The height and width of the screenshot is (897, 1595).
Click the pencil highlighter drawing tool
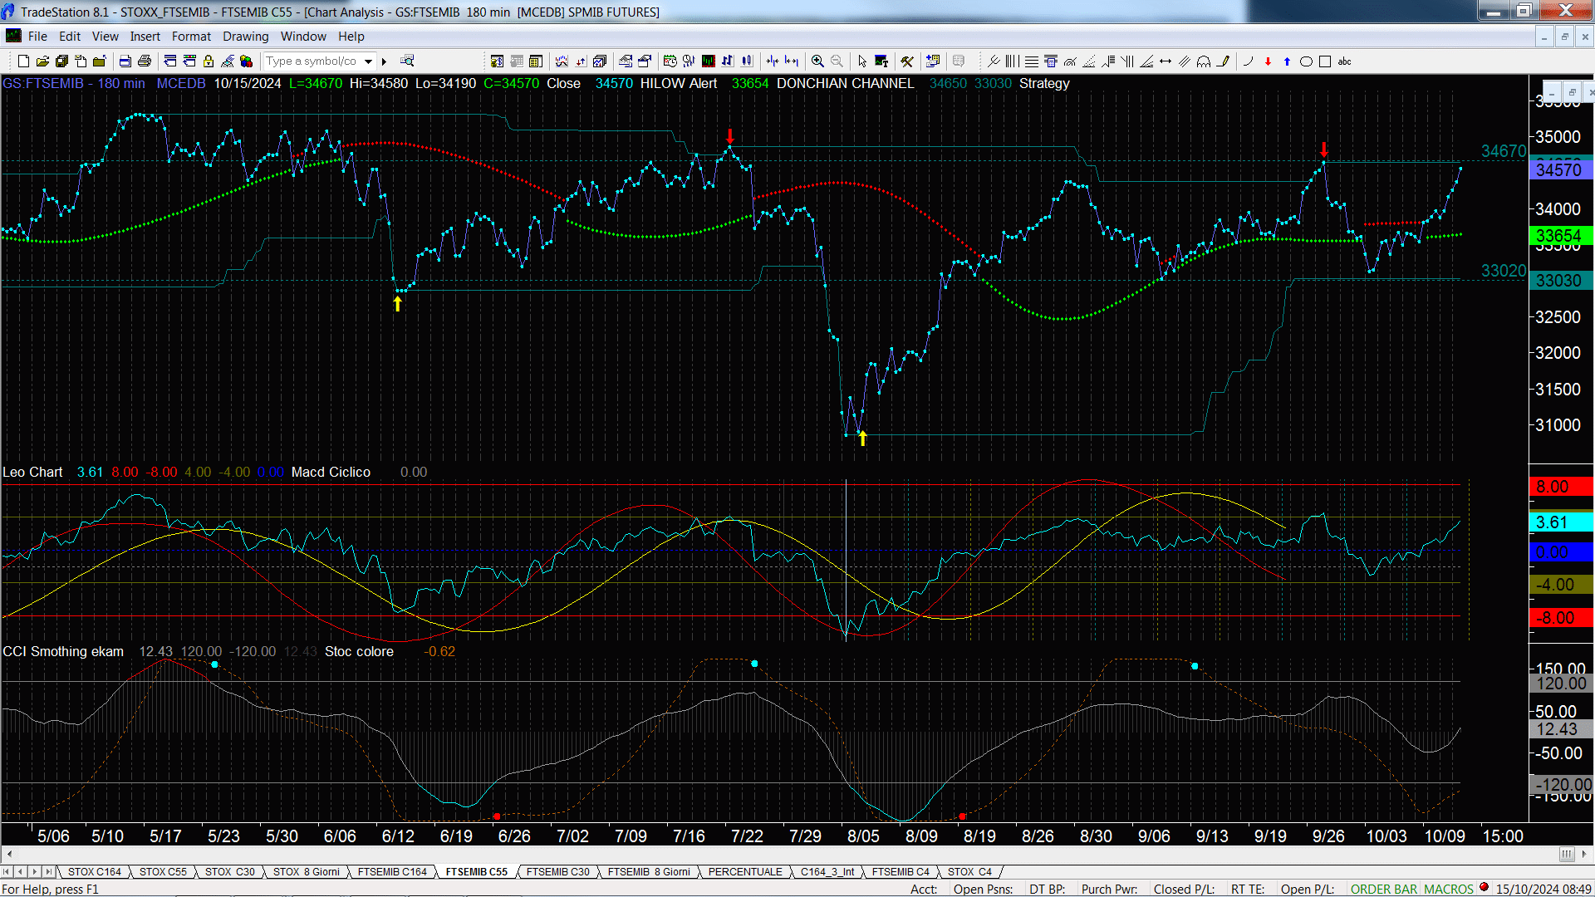[x=1223, y=61]
